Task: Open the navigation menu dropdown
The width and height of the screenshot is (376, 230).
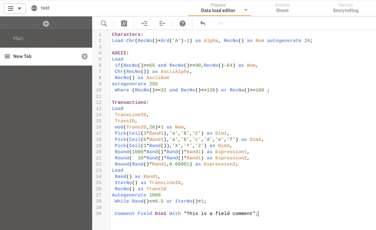Action: 15,8
